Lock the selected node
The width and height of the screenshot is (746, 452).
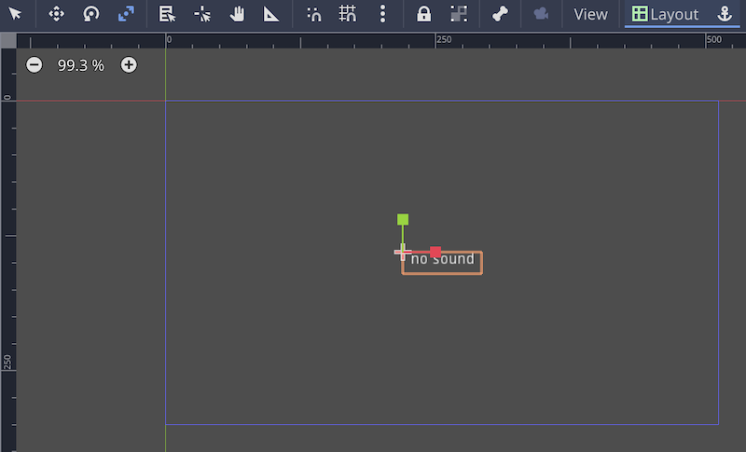pyautogui.click(x=423, y=14)
